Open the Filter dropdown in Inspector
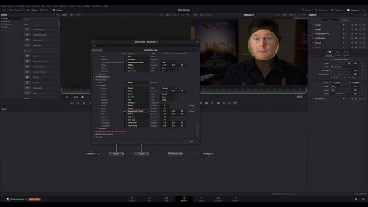The width and height of the screenshot is (368, 207). 344,67
